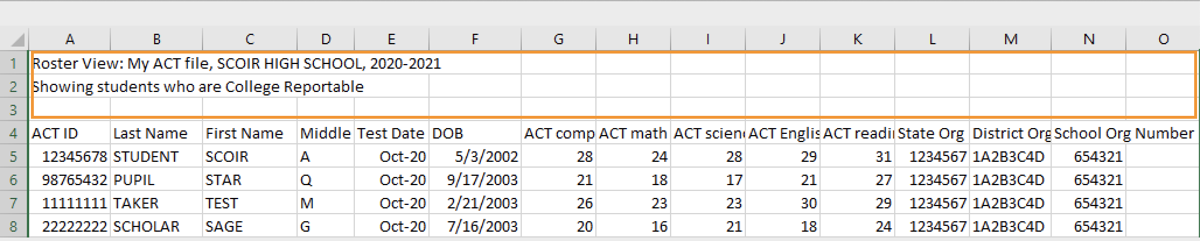Click the ACT ID cell 98765432
Viewport: 1200px width, 241px height.
pos(69,180)
